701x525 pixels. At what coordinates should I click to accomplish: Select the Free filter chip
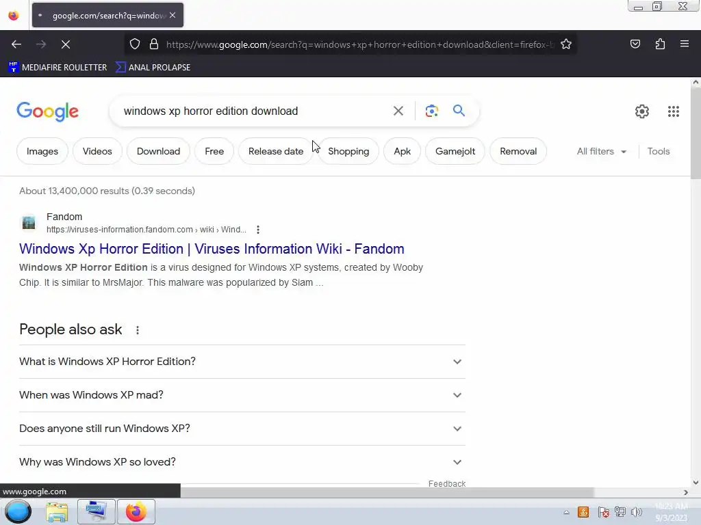click(x=214, y=151)
